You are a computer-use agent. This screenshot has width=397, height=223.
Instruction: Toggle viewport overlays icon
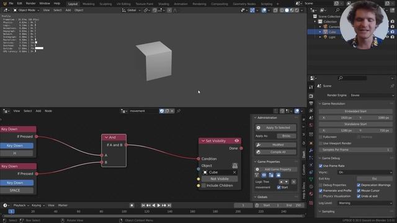(264, 10)
